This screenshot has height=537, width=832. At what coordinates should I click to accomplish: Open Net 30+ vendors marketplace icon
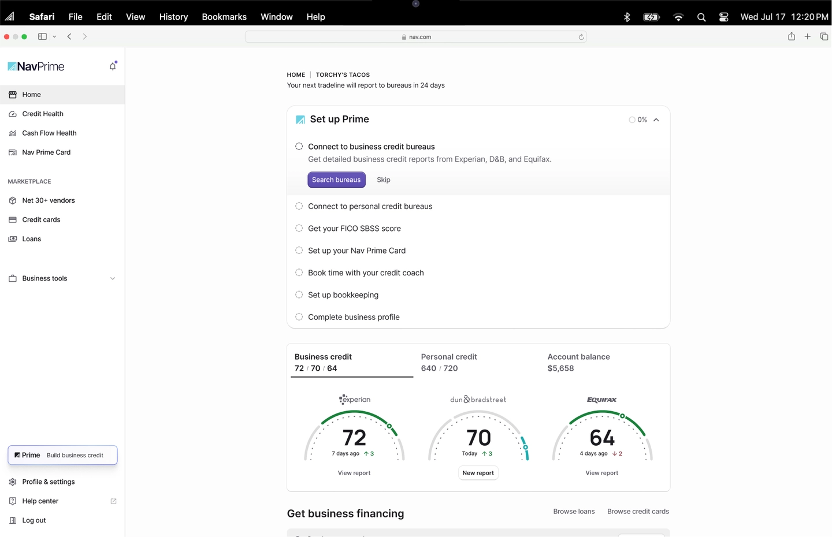click(13, 200)
